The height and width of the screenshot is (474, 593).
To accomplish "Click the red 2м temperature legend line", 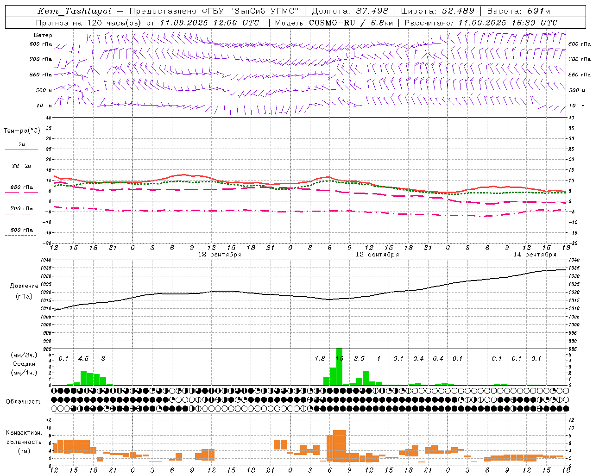I will (21, 150).
